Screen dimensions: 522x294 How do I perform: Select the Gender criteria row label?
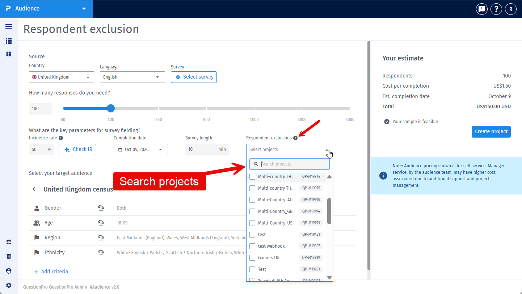pos(53,208)
